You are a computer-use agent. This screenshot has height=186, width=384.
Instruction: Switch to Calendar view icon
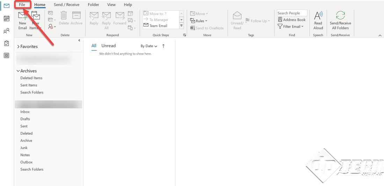click(6, 18)
